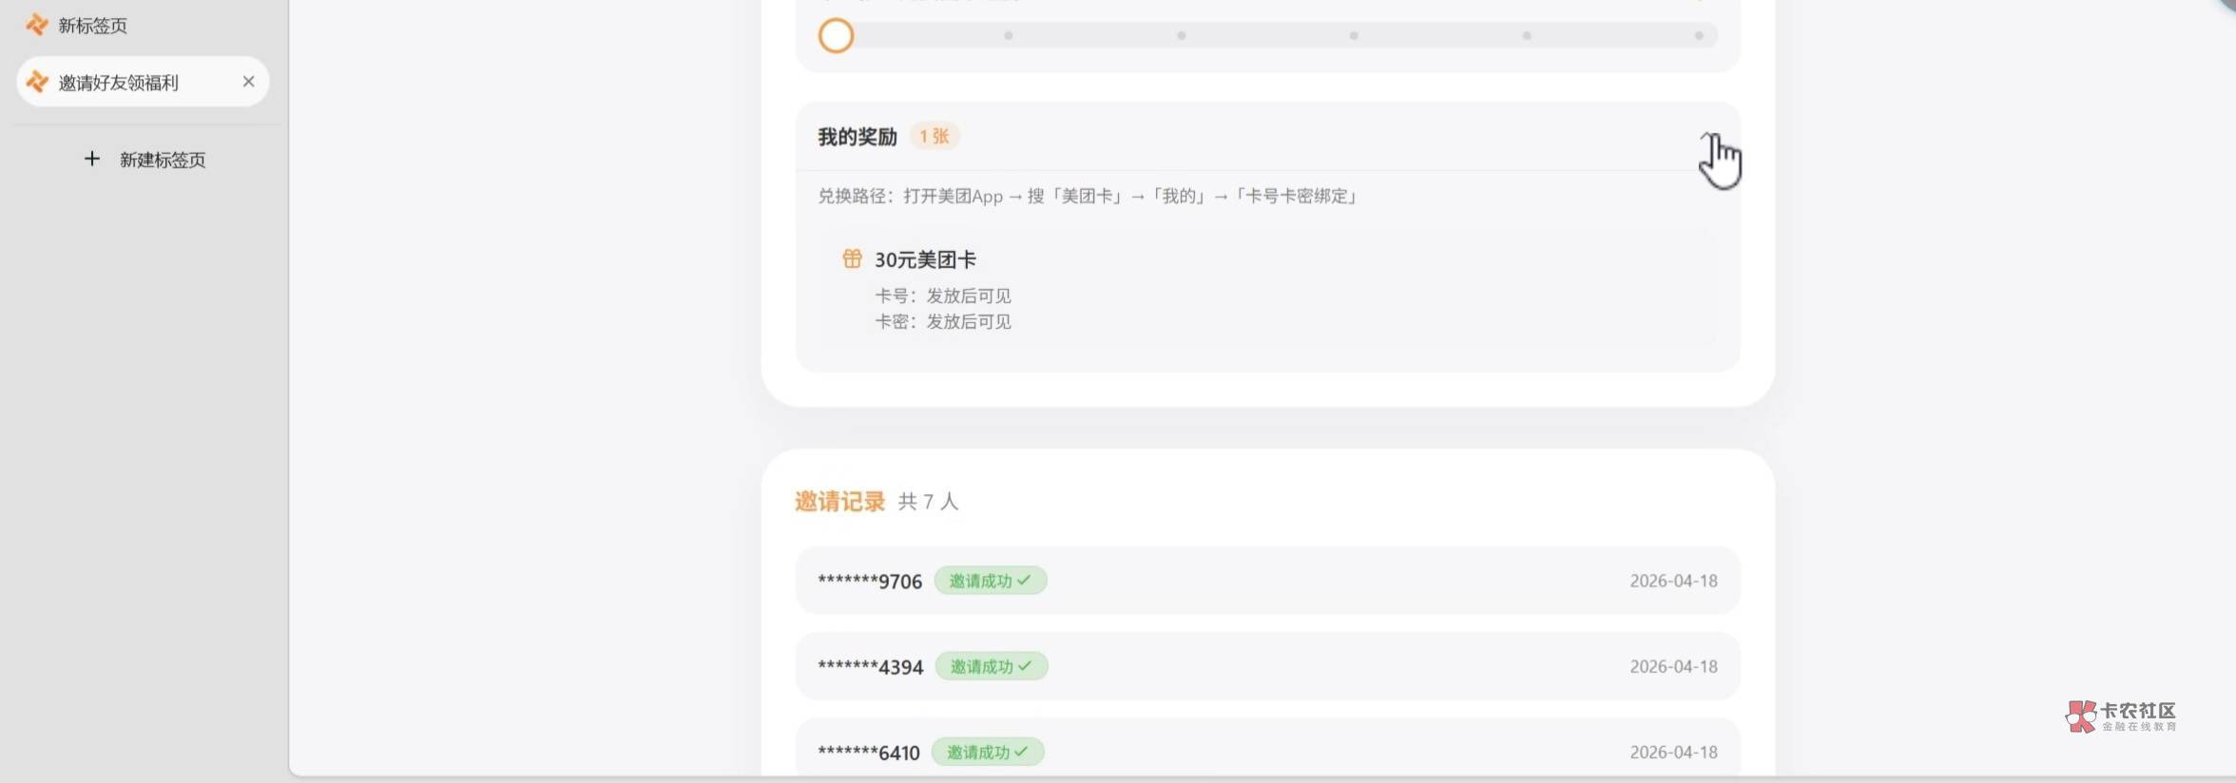
Task: Close the 邀请好友领福利 tab
Action: pyautogui.click(x=248, y=82)
